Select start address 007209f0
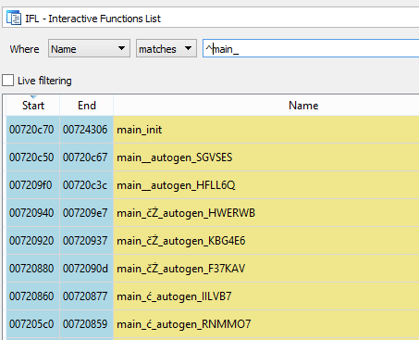Image resolution: width=419 pixels, height=340 pixels. coord(33,185)
